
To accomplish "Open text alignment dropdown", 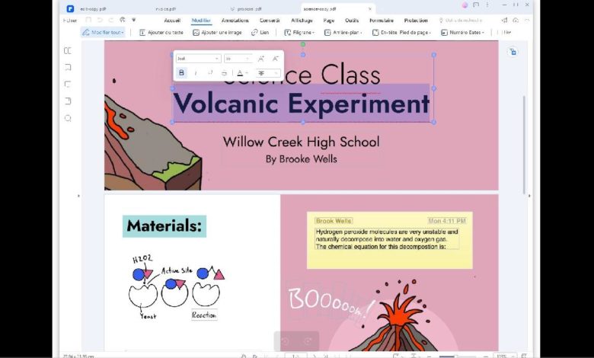I will point(268,72).
